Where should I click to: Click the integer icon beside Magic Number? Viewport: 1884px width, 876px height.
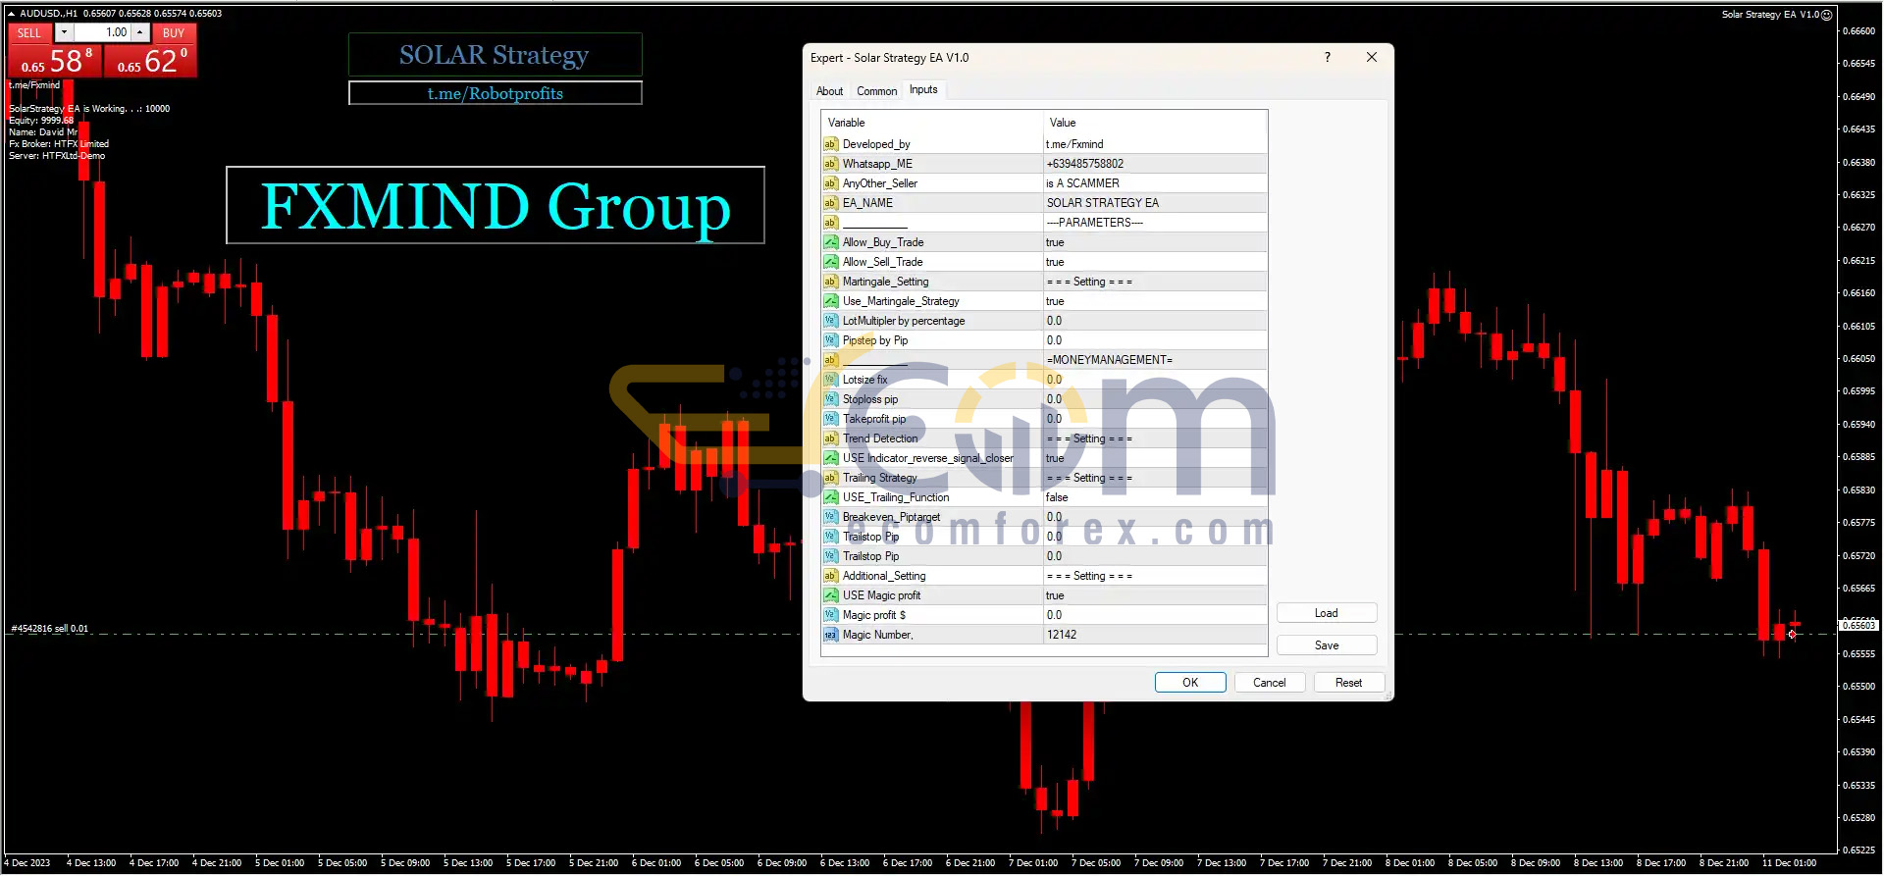pos(830,635)
